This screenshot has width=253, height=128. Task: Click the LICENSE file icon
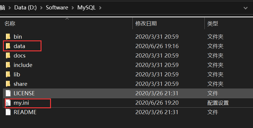[8, 93]
